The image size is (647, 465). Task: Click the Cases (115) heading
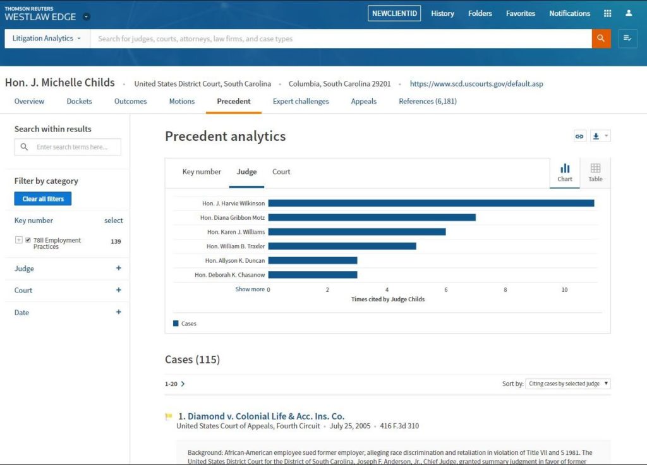(192, 359)
